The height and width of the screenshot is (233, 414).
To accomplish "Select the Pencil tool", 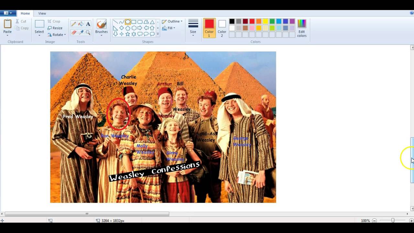I will 74,24.
